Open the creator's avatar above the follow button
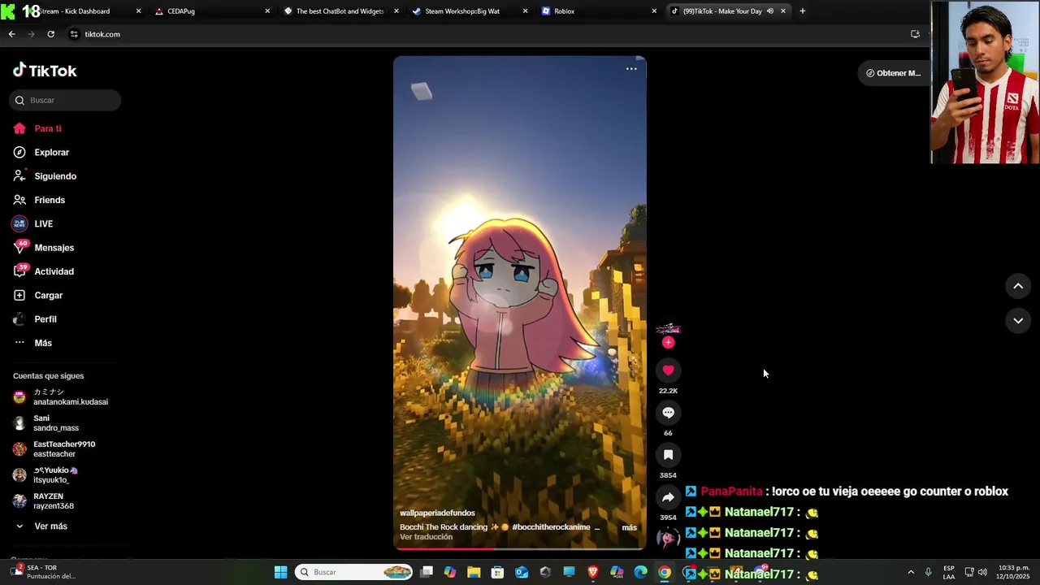The height and width of the screenshot is (585, 1040). click(668, 328)
